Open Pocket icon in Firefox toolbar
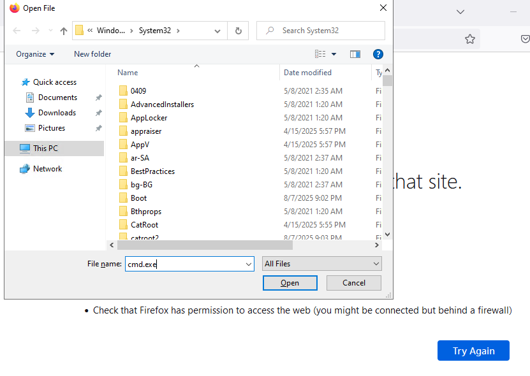 pos(525,39)
